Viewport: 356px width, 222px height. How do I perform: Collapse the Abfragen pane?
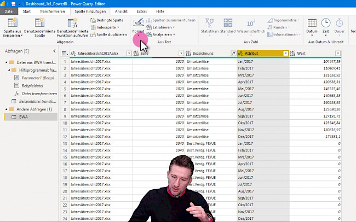[55, 51]
